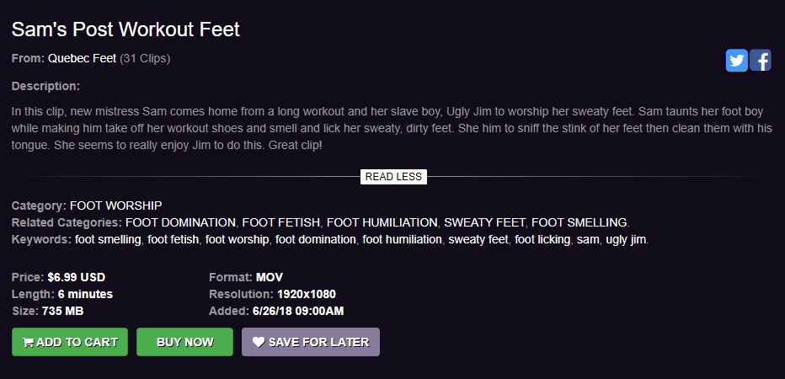Click the 'sweaty feet' keyword link
Screen dimensions: 785x379
[x=478, y=240]
